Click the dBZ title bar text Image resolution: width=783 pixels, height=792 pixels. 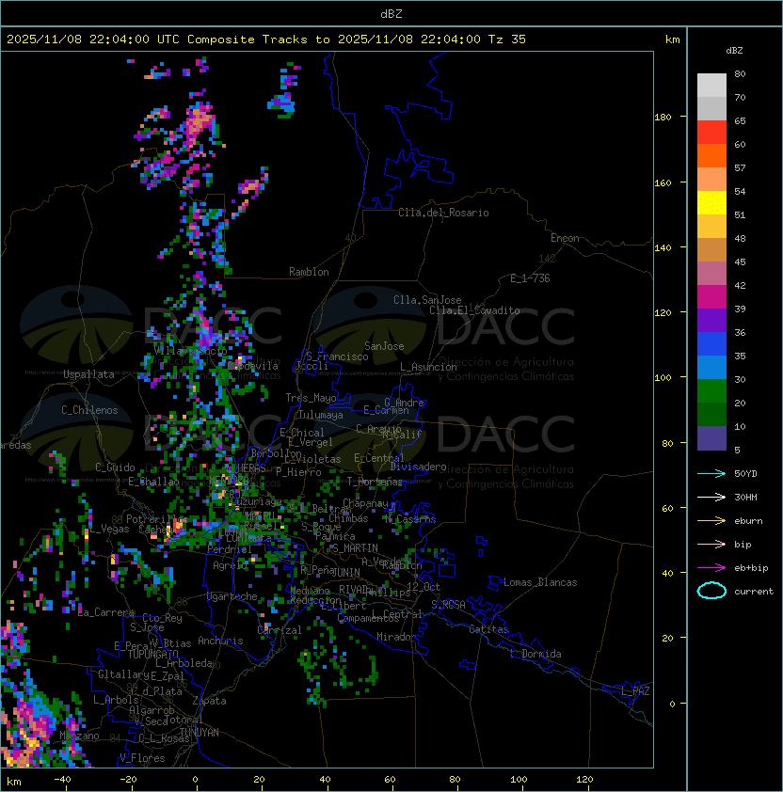[391, 14]
